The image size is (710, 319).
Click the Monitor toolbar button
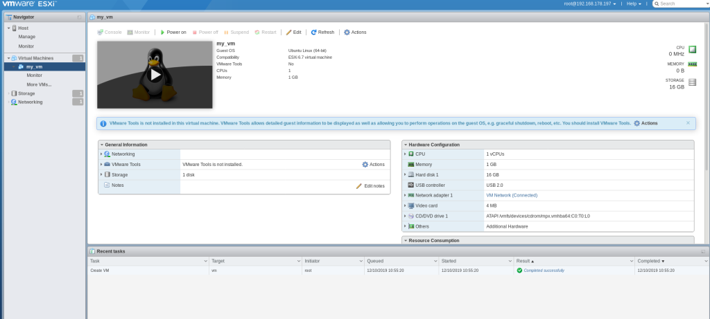139,33
